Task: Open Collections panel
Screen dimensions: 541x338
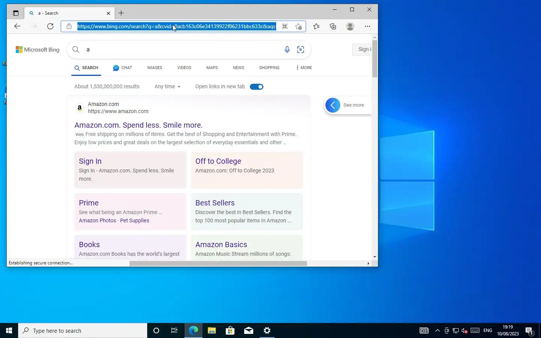Action: point(333,26)
